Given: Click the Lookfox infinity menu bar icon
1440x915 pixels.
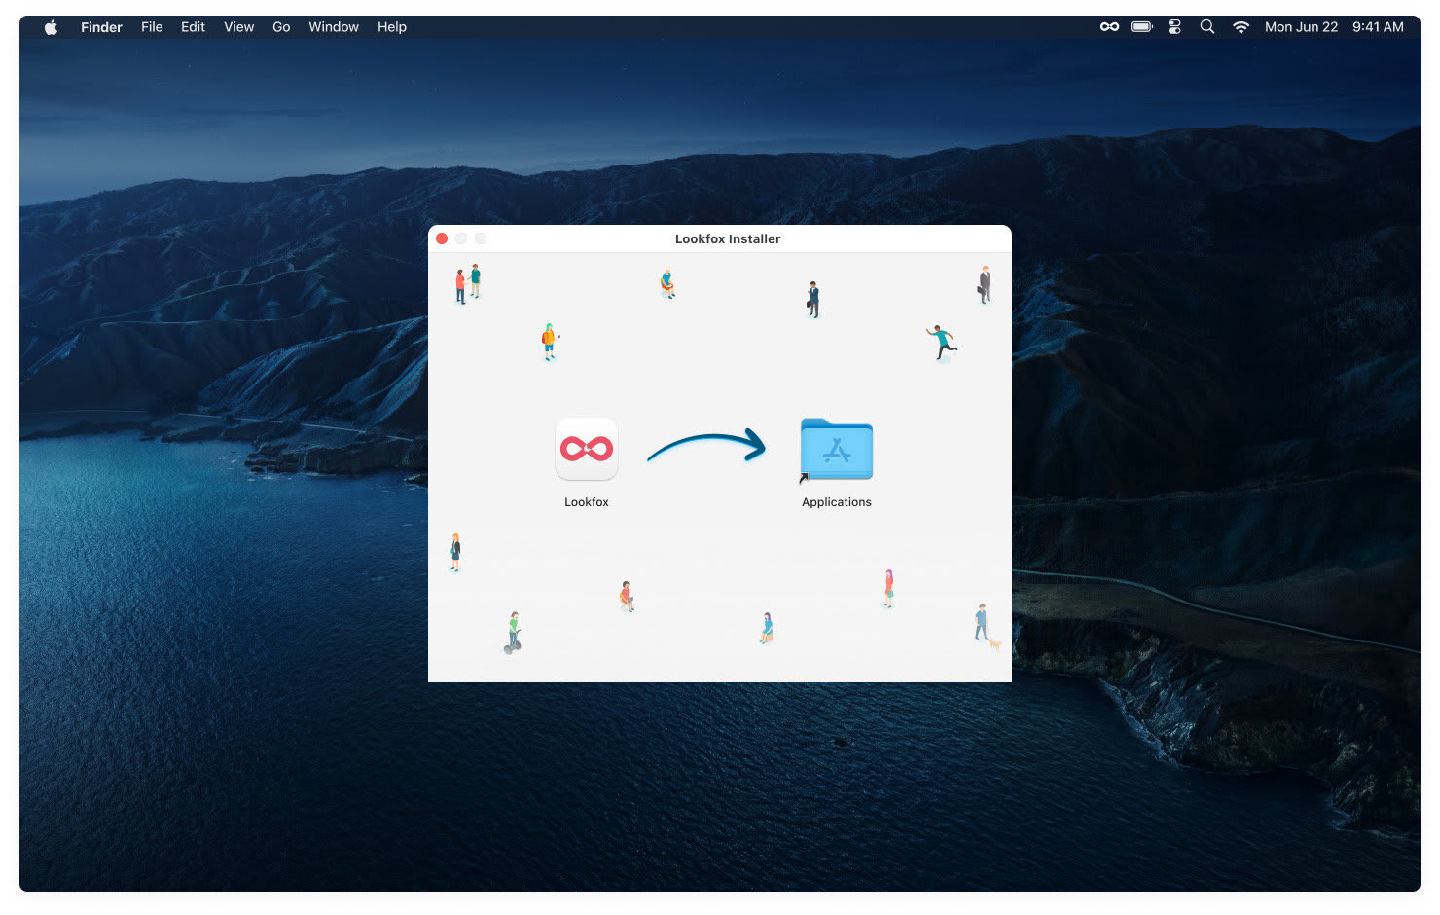Looking at the screenshot, I should pos(1109,27).
